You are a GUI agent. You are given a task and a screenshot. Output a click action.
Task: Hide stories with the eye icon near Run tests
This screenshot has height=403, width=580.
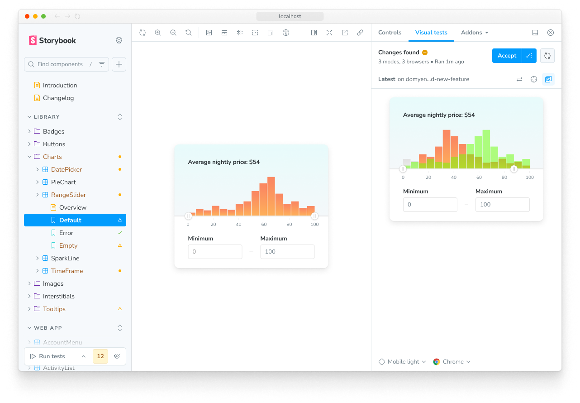[x=117, y=356]
